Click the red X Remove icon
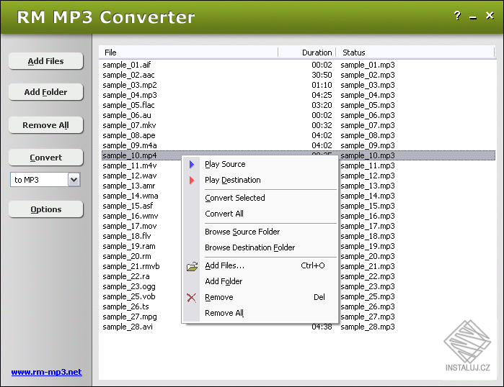504x387 pixels. click(191, 298)
